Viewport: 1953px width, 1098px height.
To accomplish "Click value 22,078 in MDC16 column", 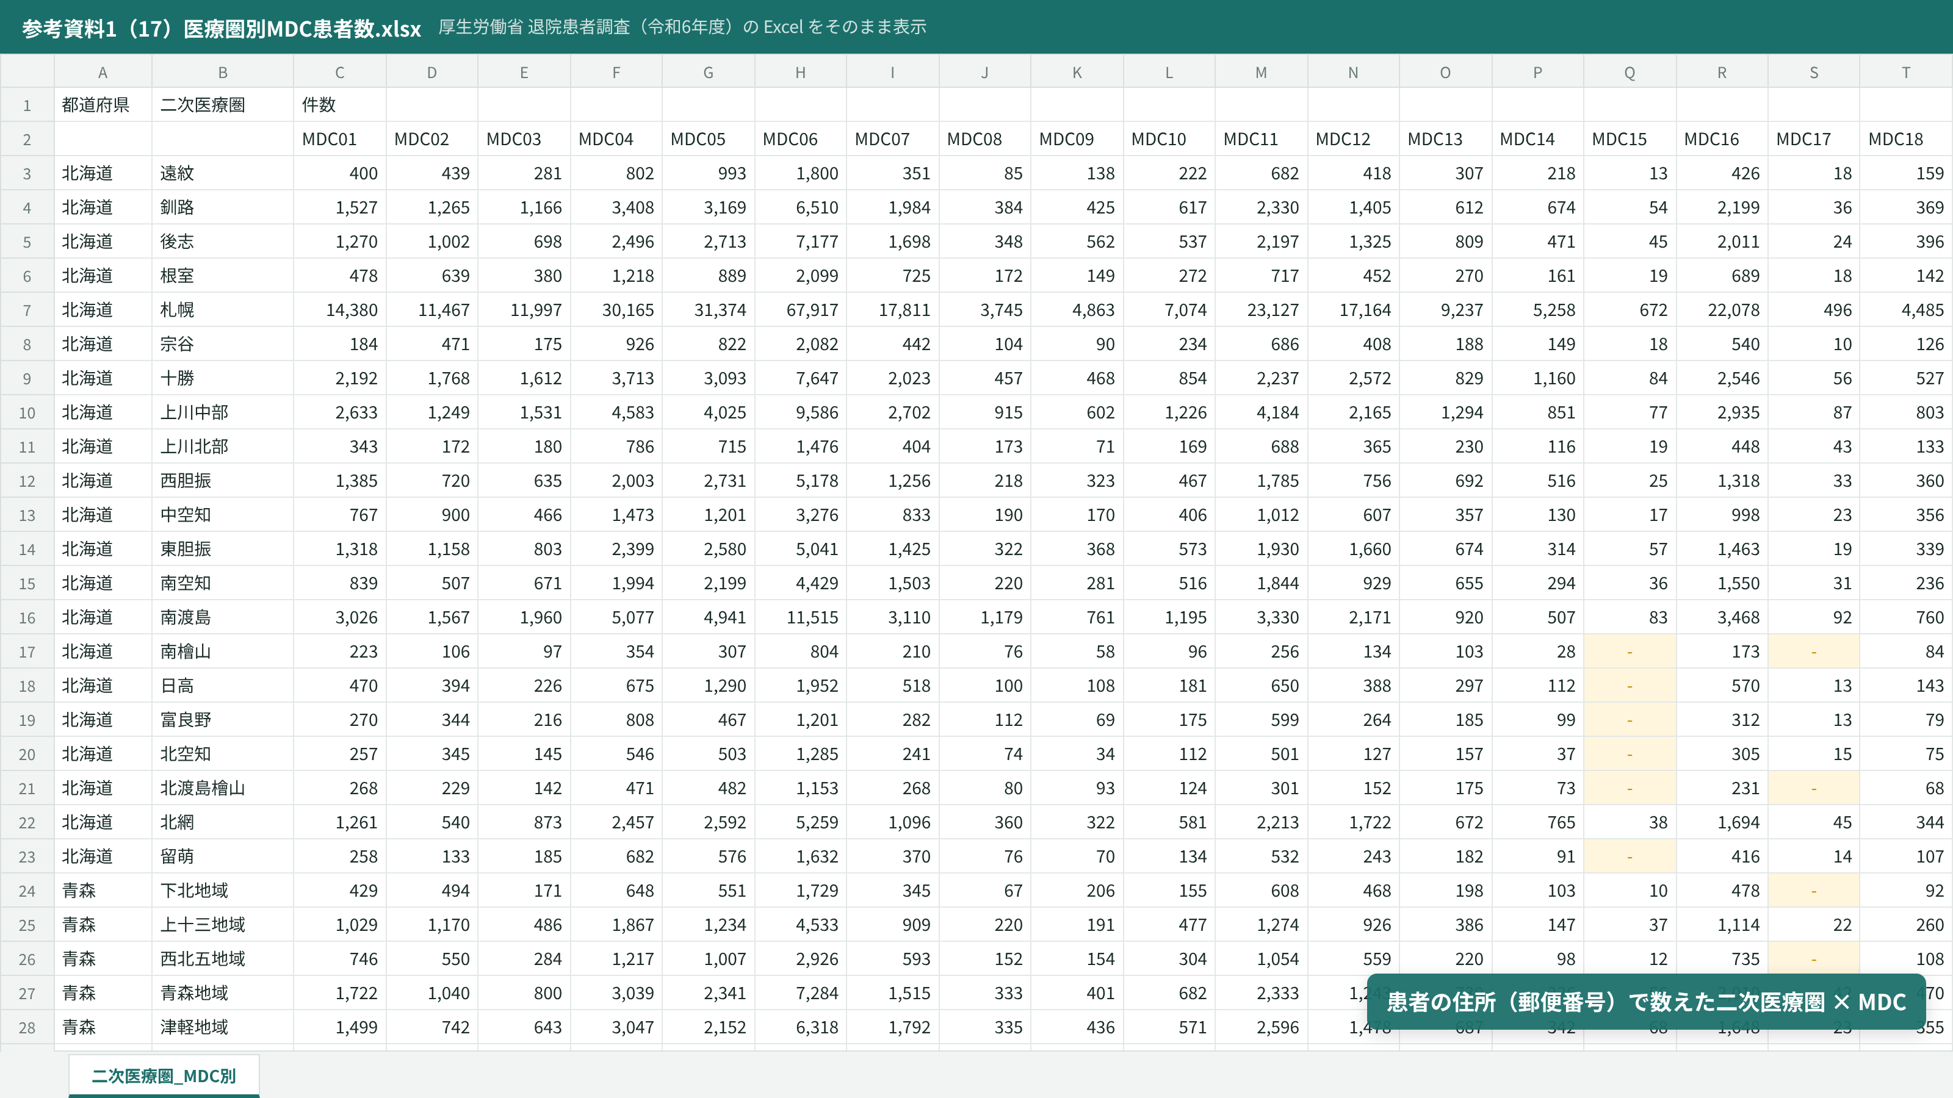I will [1722, 310].
